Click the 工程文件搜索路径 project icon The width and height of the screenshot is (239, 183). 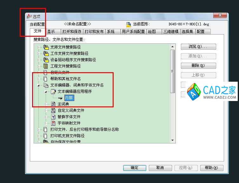tap(46, 66)
